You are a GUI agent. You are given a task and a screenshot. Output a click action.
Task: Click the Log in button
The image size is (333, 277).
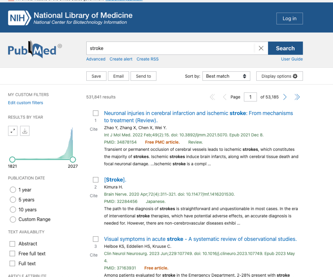point(290,19)
